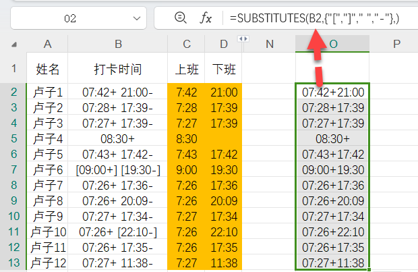The height and width of the screenshot is (272, 418).
Task: Select column B header
Action: tap(118, 44)
